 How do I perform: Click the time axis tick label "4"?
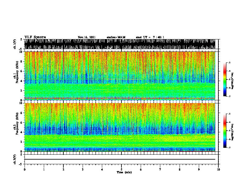(102, 170)
